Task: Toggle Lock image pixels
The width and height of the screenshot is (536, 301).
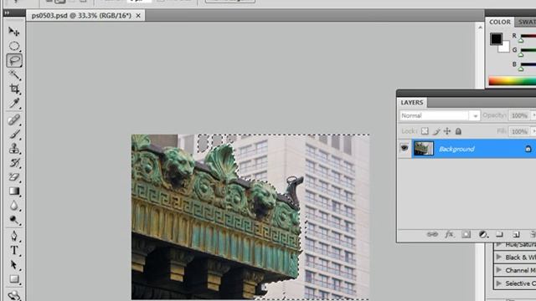Action: click(436, 131)
